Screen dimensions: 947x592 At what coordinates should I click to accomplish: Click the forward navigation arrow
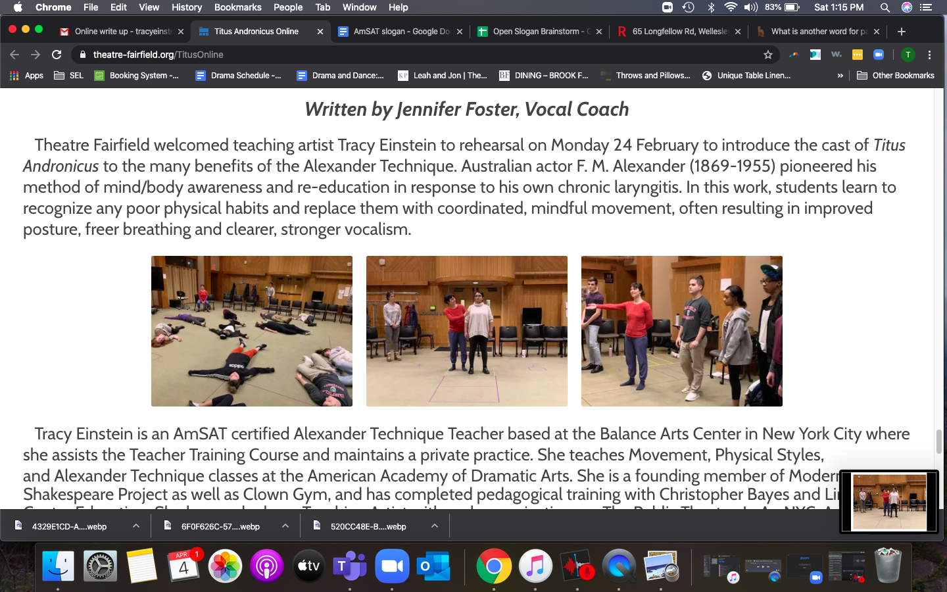click(36, 55)
